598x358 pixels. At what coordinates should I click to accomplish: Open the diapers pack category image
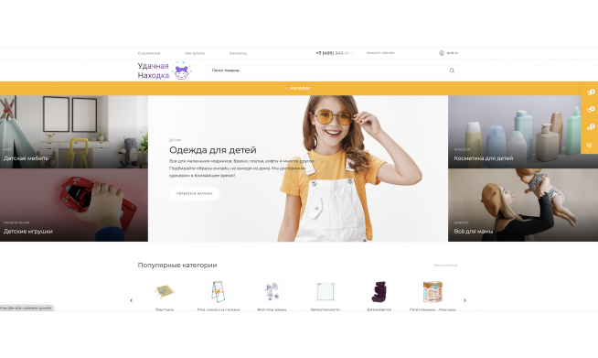click(432, 291)
